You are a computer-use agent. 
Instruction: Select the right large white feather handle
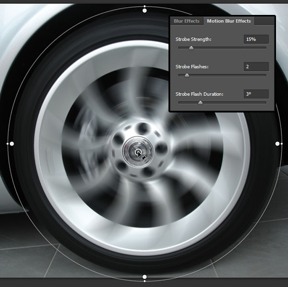coord(277,143)
